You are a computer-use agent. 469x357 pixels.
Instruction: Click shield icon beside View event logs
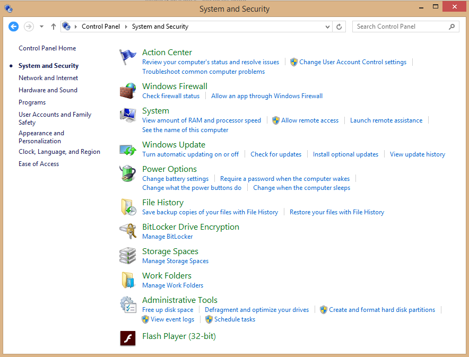[145, 319]
